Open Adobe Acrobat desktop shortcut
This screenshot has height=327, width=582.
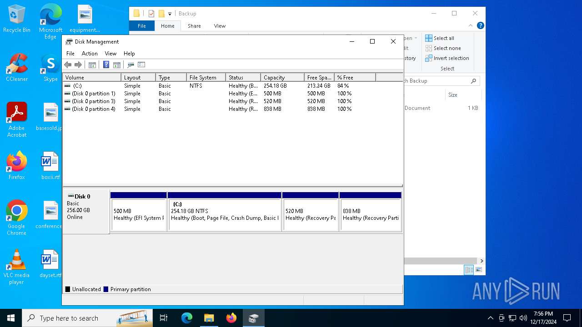click(x=17, y=120)
